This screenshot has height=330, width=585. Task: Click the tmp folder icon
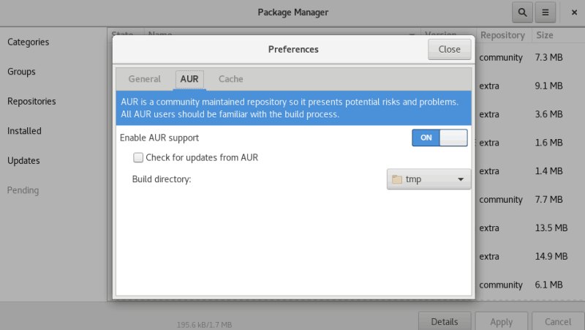tap(396, 179)
